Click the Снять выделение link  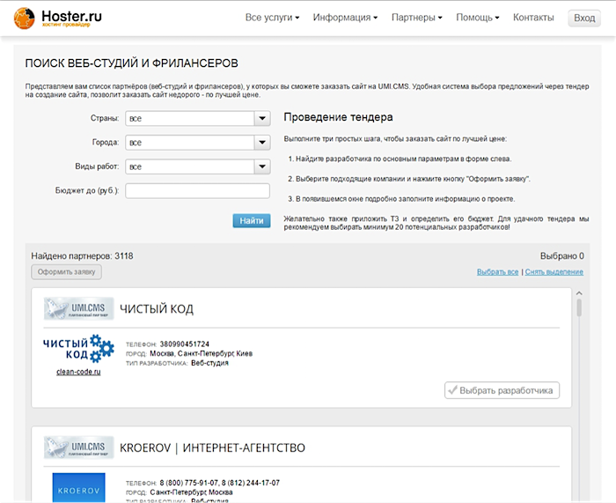554,272
